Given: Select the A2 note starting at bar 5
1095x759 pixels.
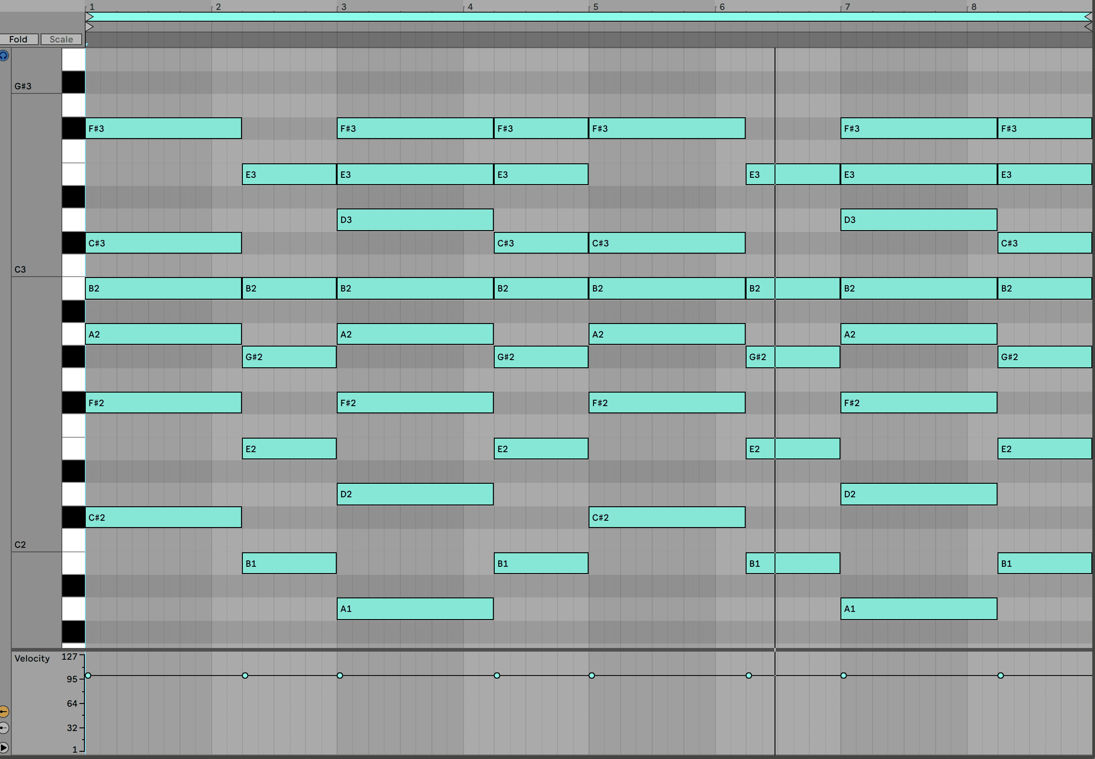Looking at the screenshot, I should (667, 334).
